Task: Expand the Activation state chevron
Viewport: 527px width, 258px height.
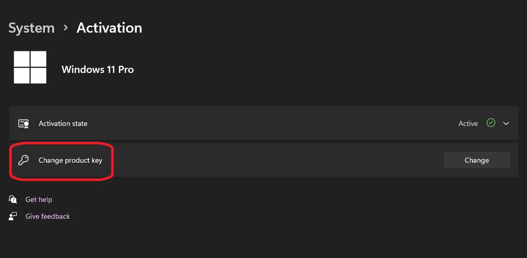Action: point(506,123)
